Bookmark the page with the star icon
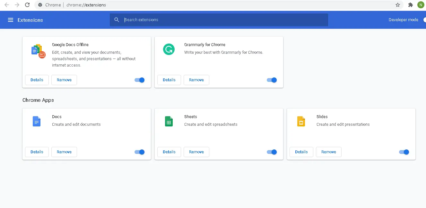 398,5
